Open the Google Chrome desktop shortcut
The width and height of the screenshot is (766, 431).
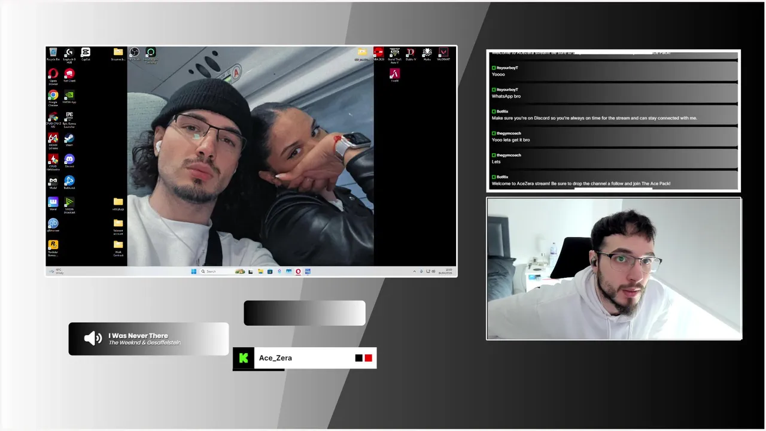(53, 98)
